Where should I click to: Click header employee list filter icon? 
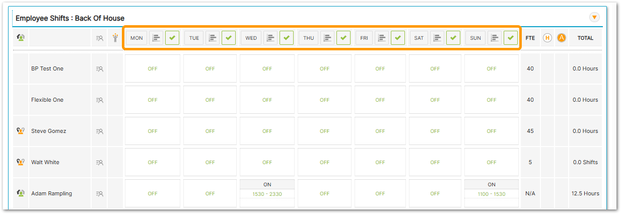tap(100, 38)
